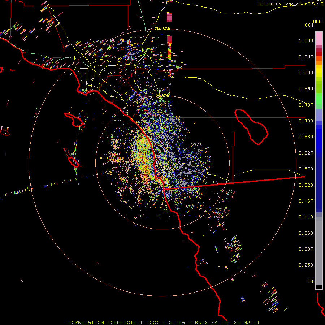Screen dimensions: 325x325
Task: Select the 0.733 scale value
Action: click(x=306, y=121)
